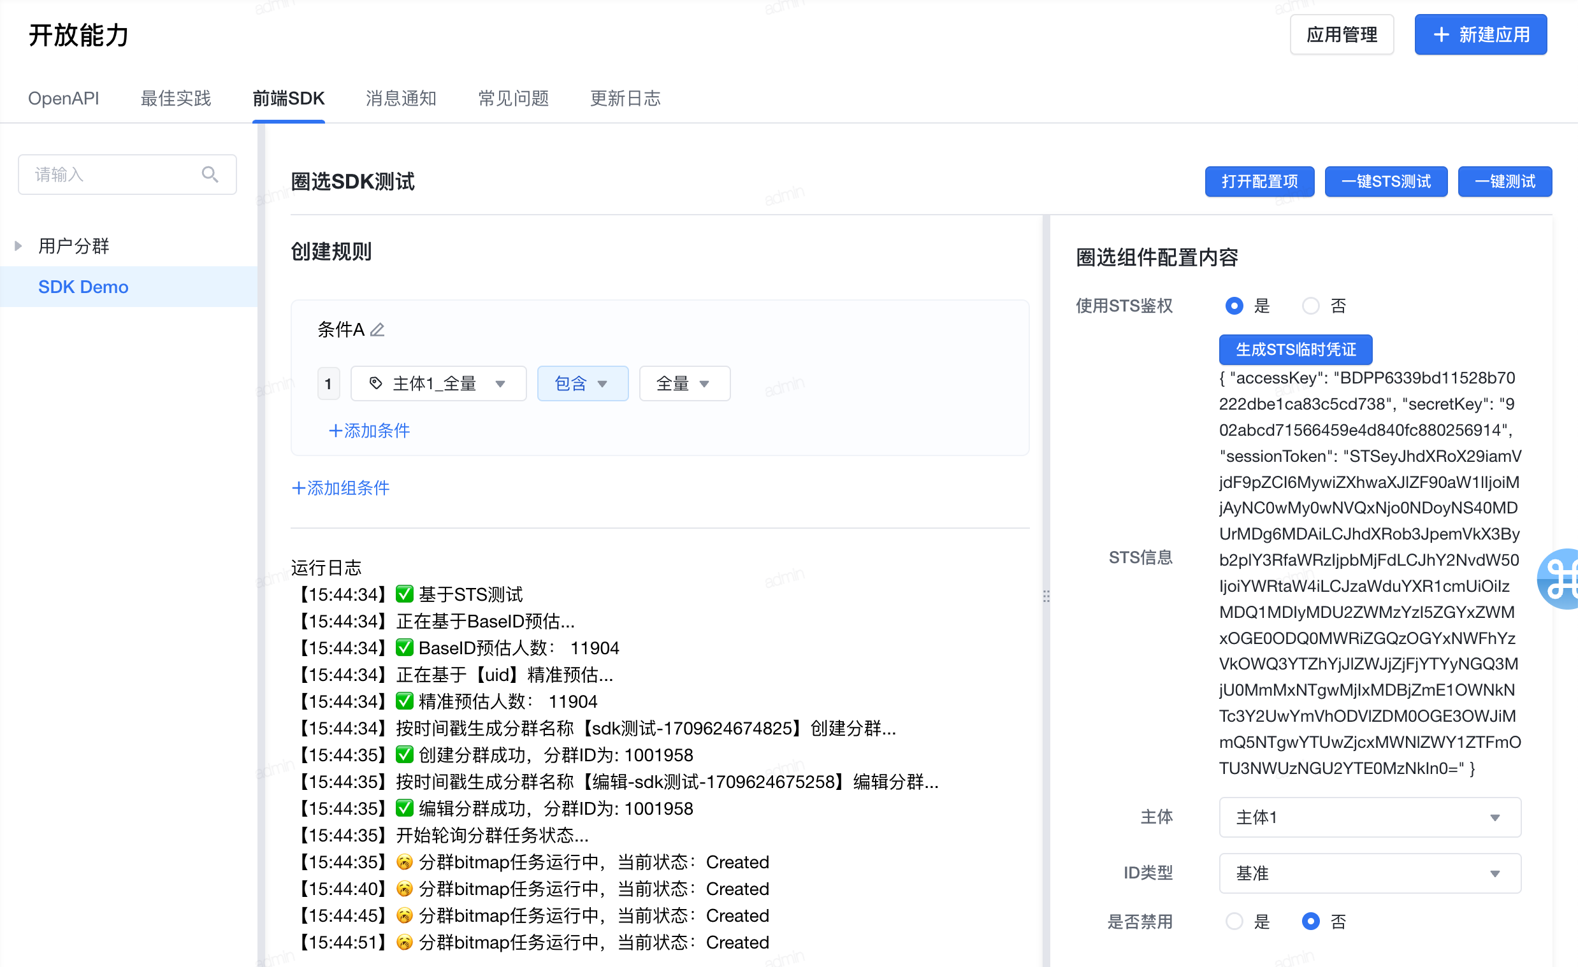Click the search magnifier icon
Viewport: 1578px width, 967px height.
pyautogui.click(x=210, y=174)
